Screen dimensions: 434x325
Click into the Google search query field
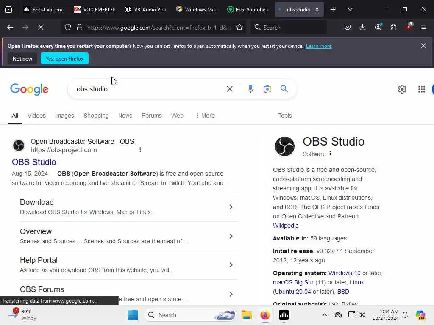click(x=150, y=89)
